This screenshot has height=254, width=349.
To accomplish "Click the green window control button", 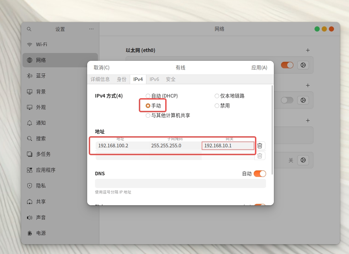I will tap(317, 29).
